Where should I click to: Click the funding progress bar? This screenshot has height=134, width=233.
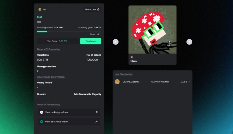click(x=69, y=32)
